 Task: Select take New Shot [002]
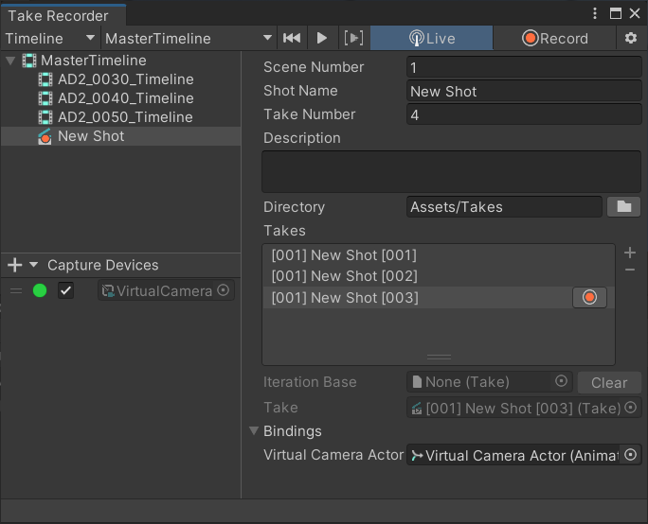(x=439, y=276)
